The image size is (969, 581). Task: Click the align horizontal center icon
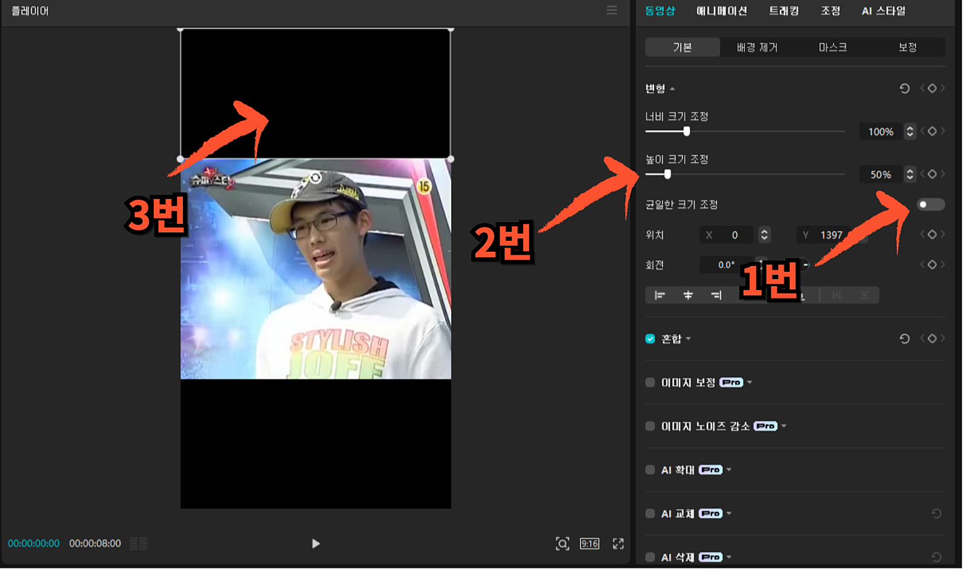688,295
